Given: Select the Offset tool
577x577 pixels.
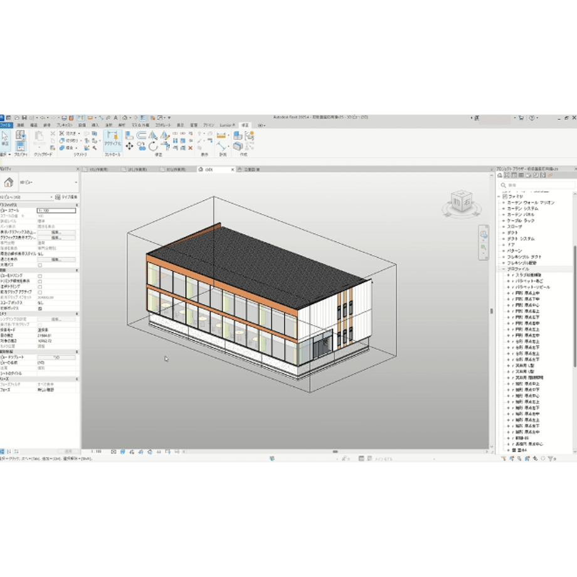Looking at the screenshot, I should pos(141,135).
